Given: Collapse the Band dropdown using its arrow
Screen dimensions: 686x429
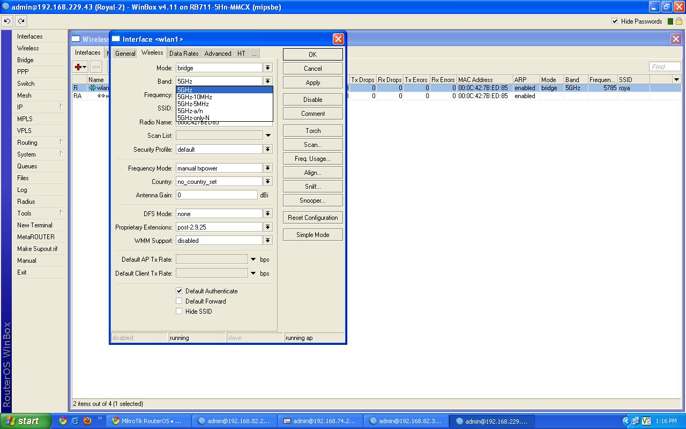Looking at the screenshot, I should 268,82.
